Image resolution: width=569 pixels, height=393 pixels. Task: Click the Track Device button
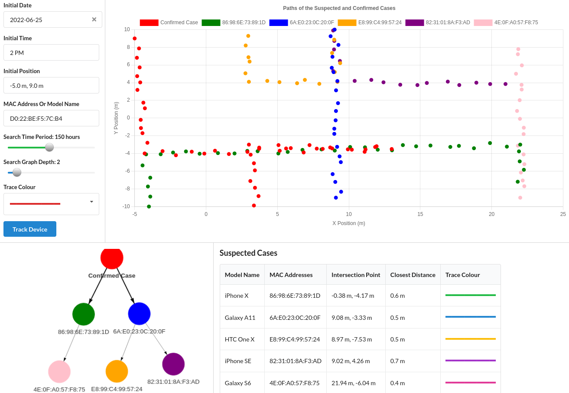pos(30,229)
